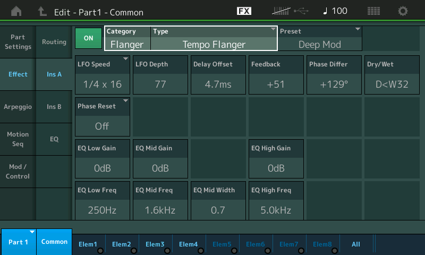Toggle Elem3 mute circle
This screenshot has width=425, height=255.
pyautogui.click(x=167, y=251)
